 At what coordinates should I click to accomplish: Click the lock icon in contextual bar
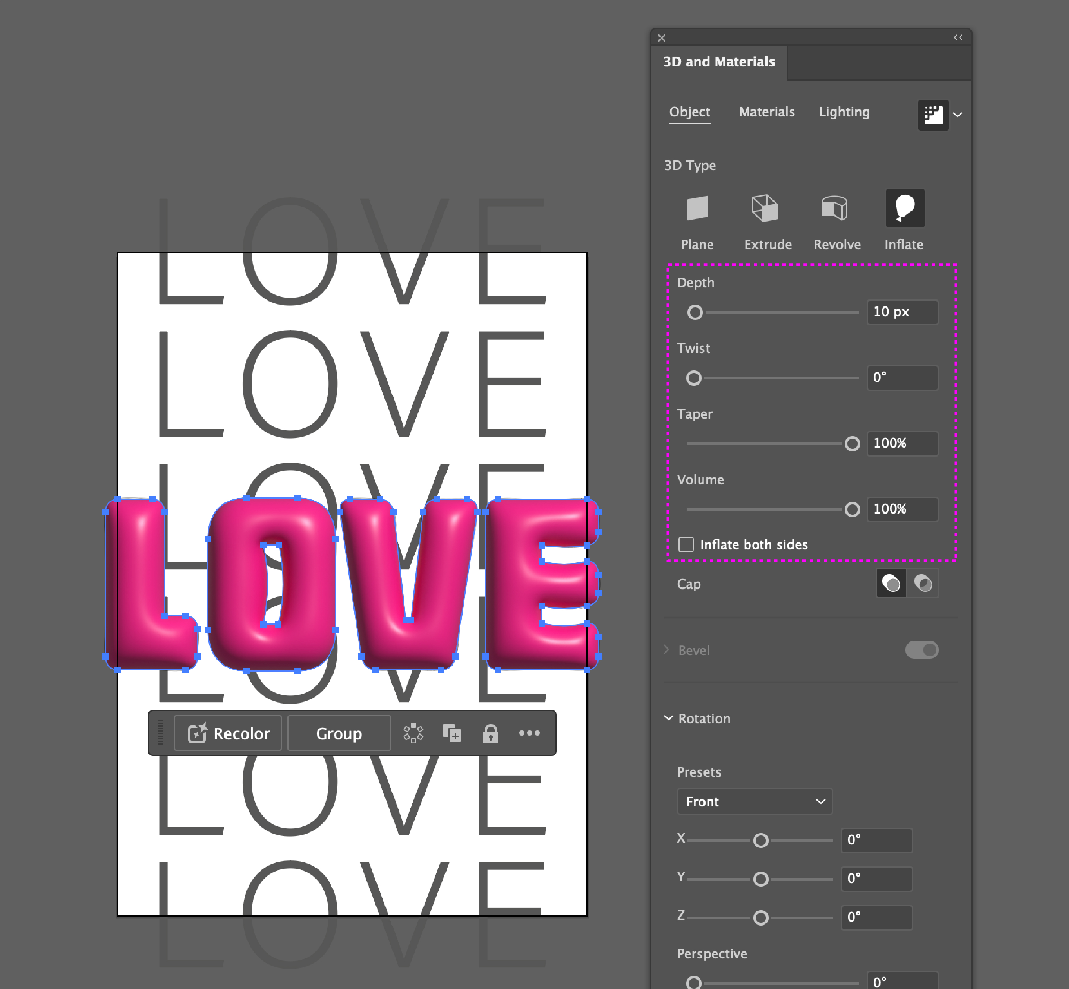click(490, 734)
